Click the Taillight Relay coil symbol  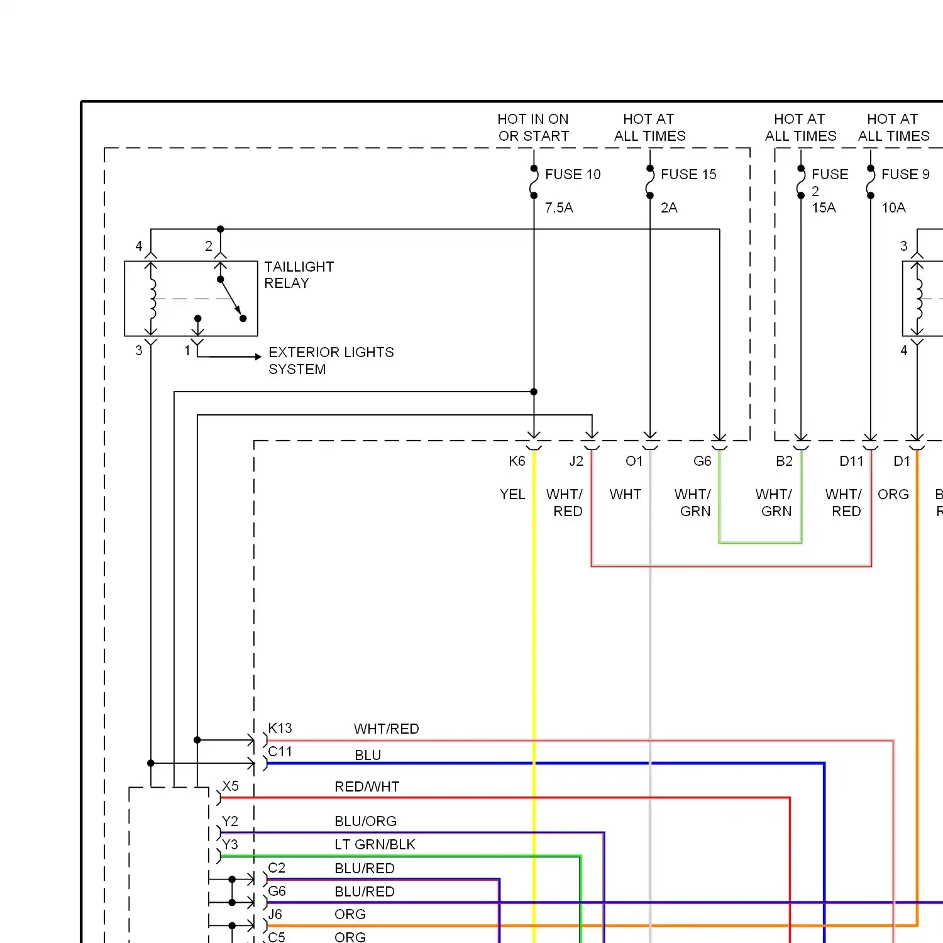pyautogui.click(x=151, y=299)
